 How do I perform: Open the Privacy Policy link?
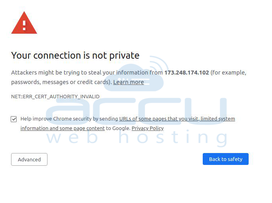coord(148,128)
